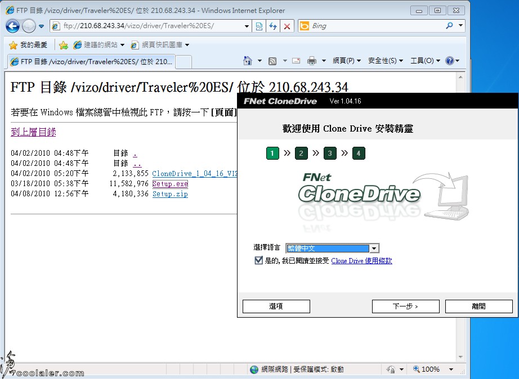Click installer step 4 indicator
519x379 pixels.
(359, 153)
